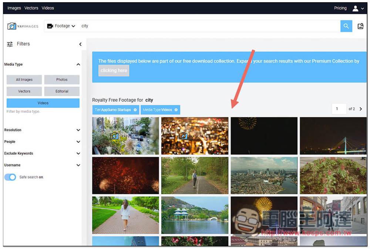
Task: Open the user account icon menu
Action: 358,9
